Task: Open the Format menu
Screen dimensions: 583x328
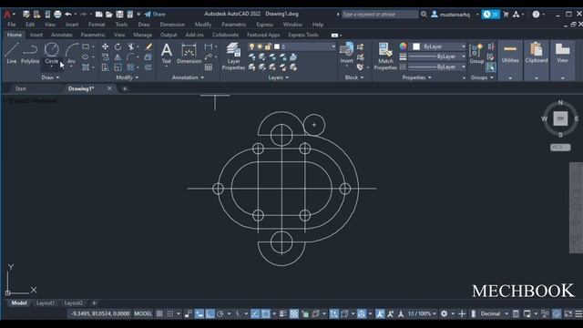Action: pyautogui.click(x=97, y=25)
